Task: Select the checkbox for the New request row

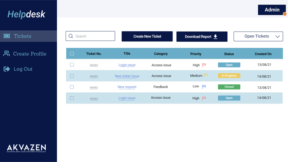Action: click(72, 87)
